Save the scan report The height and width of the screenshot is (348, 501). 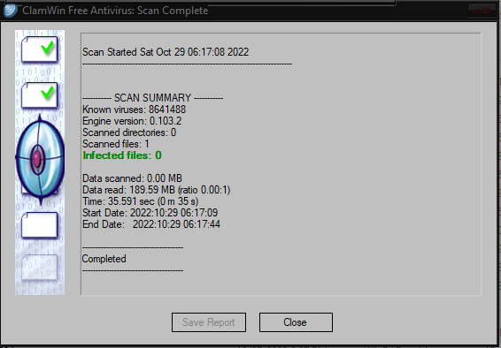209,322
